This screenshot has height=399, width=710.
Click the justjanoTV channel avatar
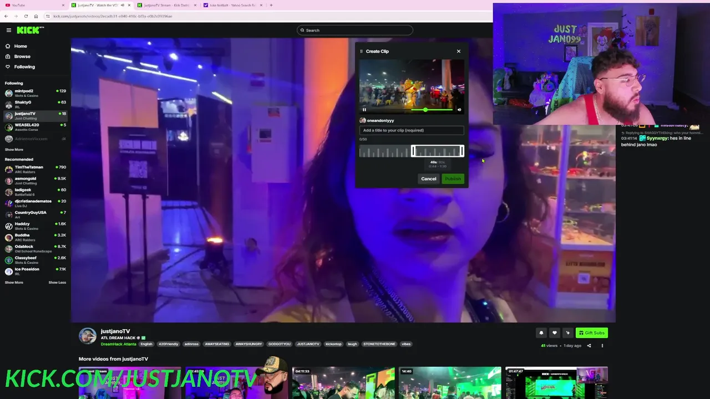tap(88, 336)
